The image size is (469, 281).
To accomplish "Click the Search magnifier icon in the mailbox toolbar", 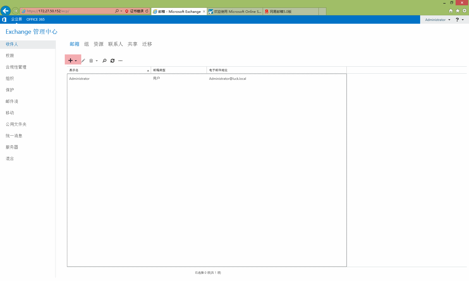I will (x=104, y=61).
